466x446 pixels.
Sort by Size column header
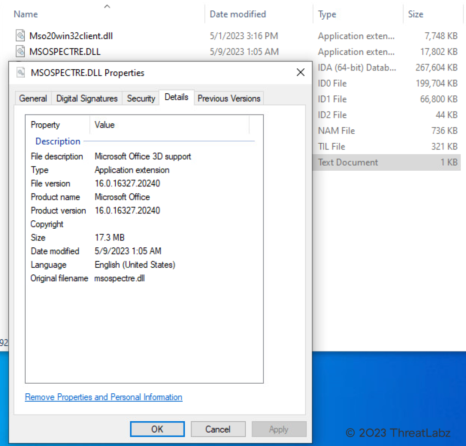[416, 14]
